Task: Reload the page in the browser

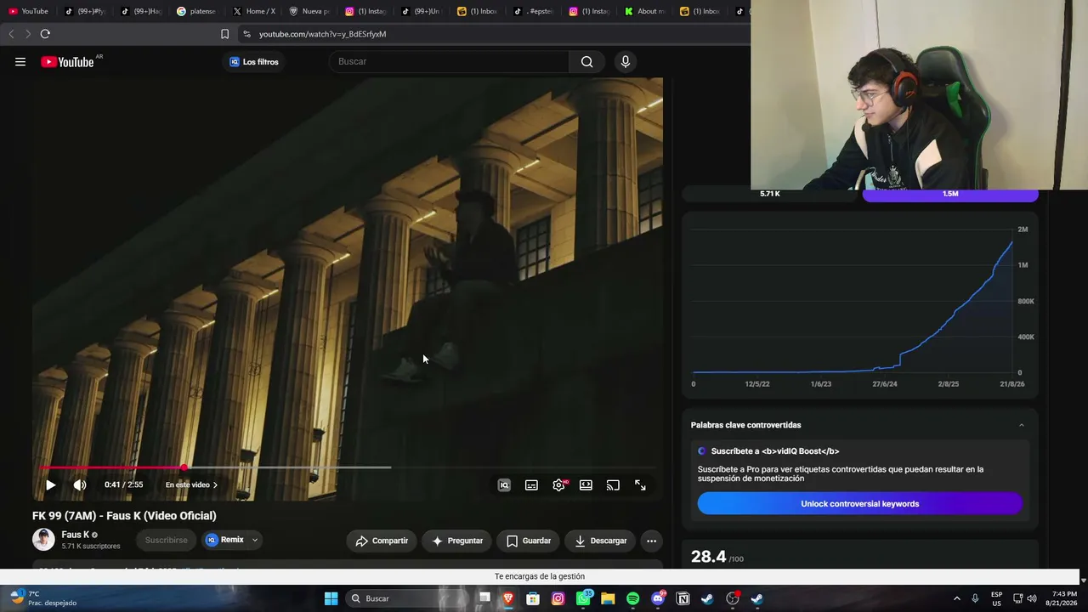Action: (x=45, y=34)
